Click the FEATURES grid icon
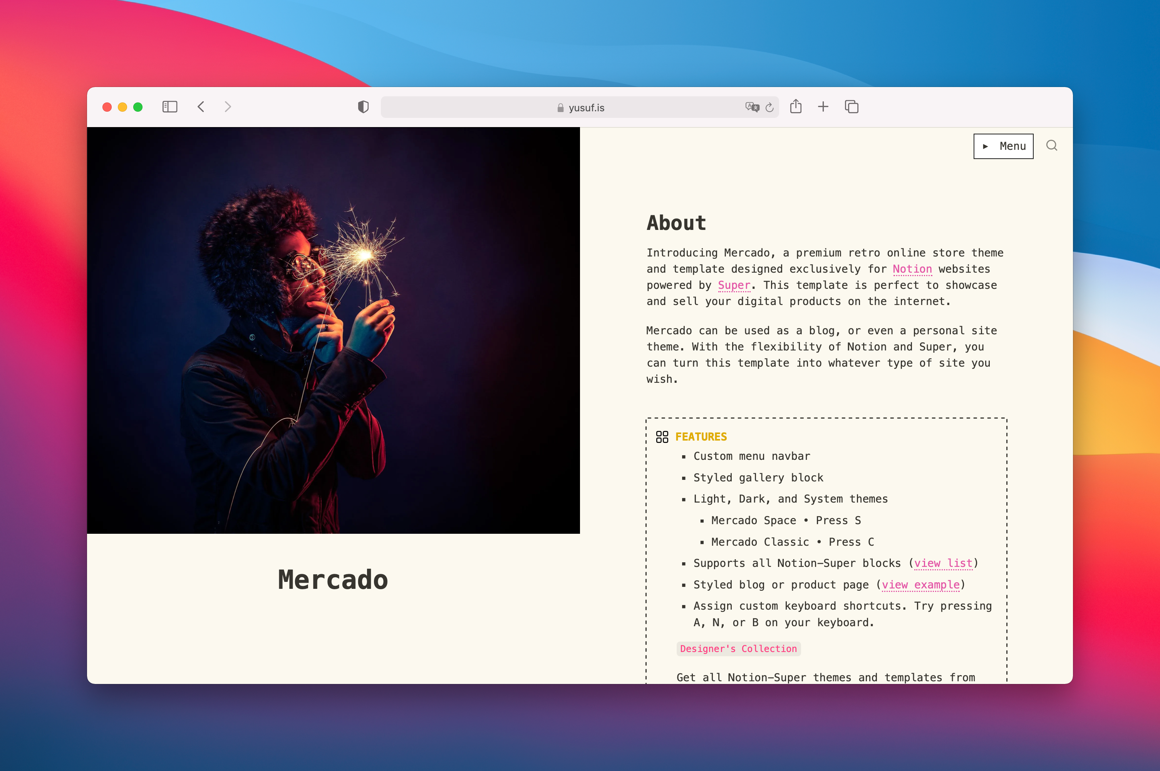The height and width of the screenshot is (771, 1160). pyautogui.click(x=662, y=437)
